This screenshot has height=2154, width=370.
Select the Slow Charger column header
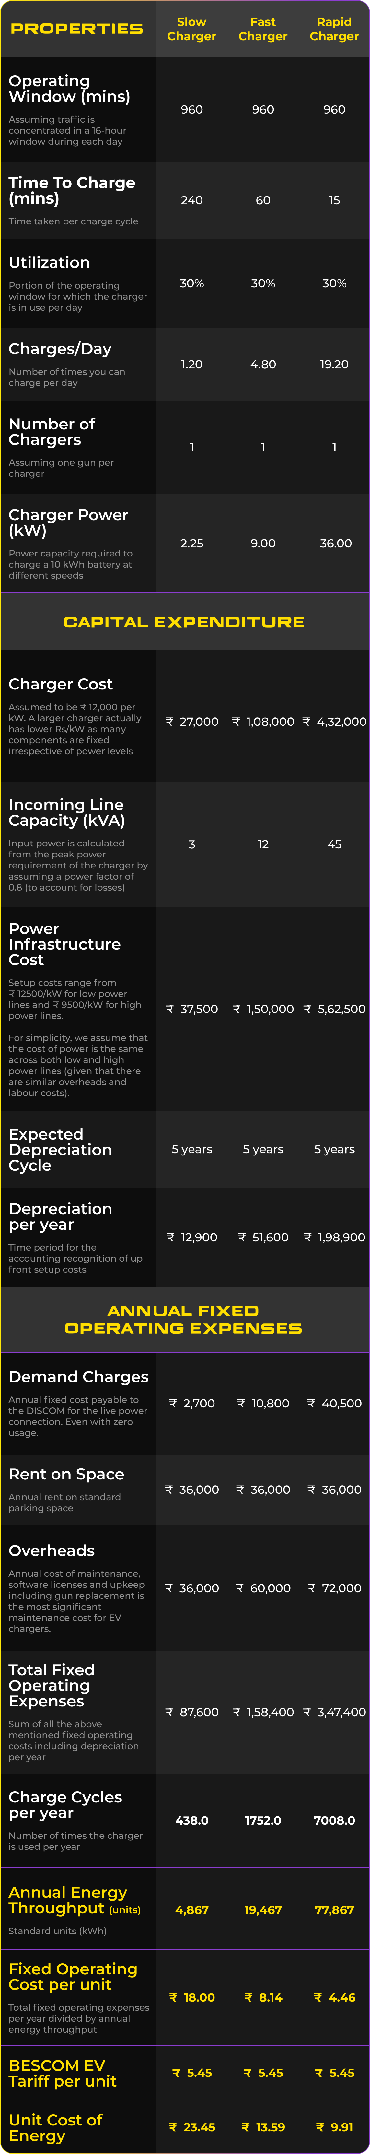[x=191, y=29]
